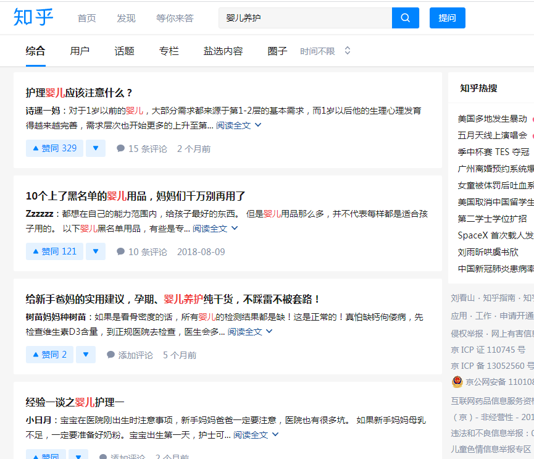Open hot search 五月天线上演唱会
The width and height of the screenshot is (534, 459).
tap(492, 135)
